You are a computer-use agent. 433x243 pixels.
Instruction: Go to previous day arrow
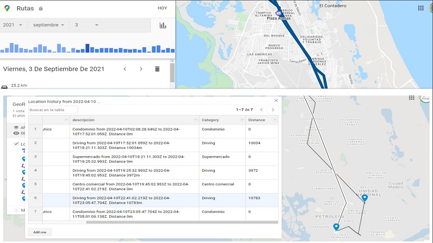tap(125, 69)
